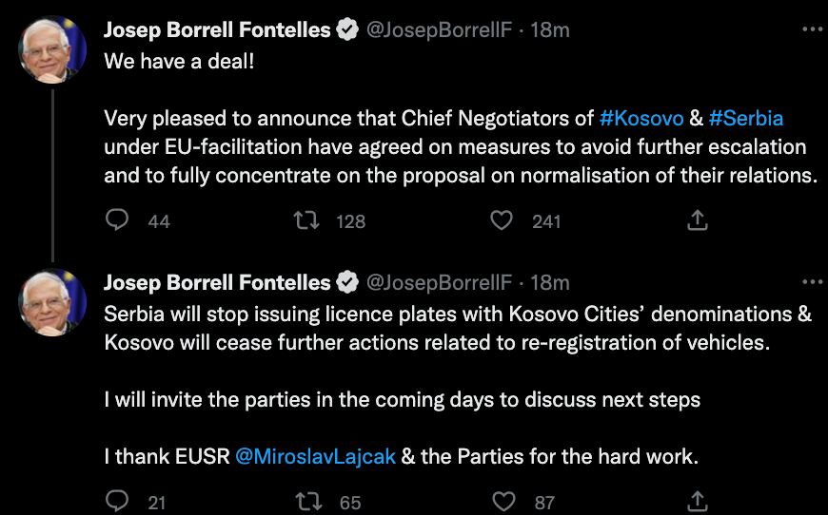Click the first tweet's profile avatar
Viewport: 828px width, 515px height.
click(54, 49)
